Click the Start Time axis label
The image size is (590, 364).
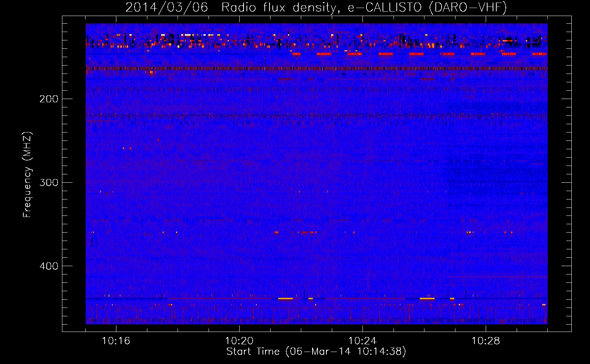[x=316, y=352]
